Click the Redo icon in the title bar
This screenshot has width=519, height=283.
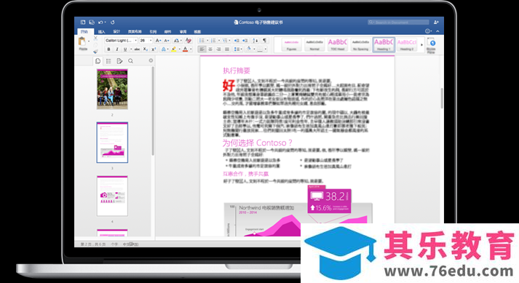pyautogui.click(x=113, y=22)
